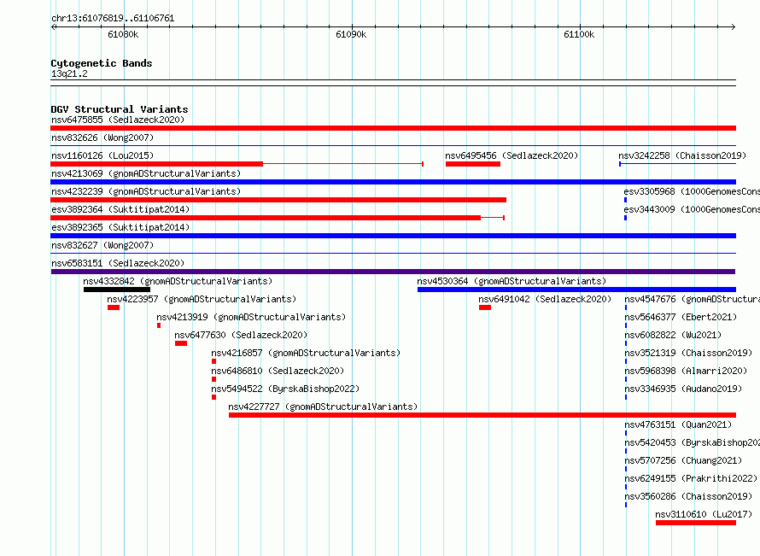Click the 61090k ruler tick label
Image resolution: width=760 pixels, height=556 pixels.
pos(351,34)
